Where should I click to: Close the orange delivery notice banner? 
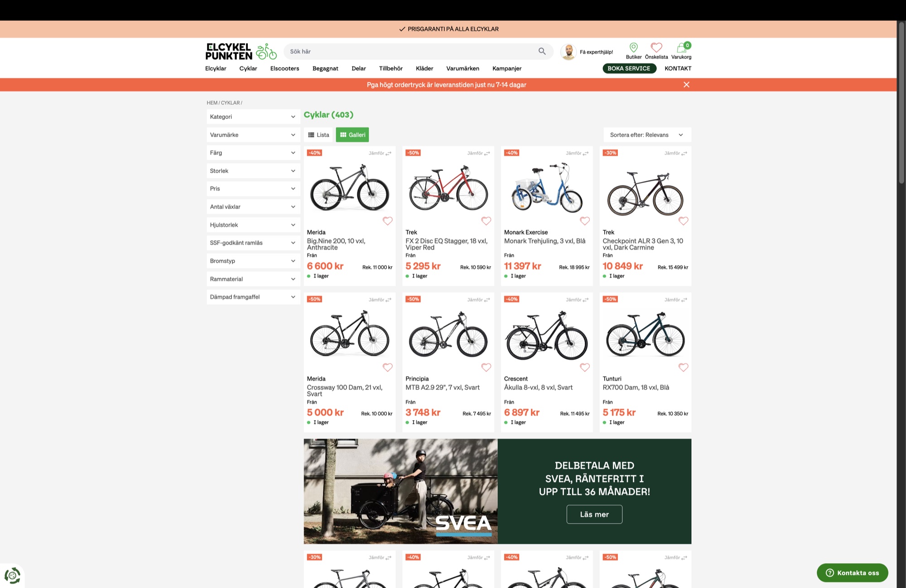tap(686, 85)
